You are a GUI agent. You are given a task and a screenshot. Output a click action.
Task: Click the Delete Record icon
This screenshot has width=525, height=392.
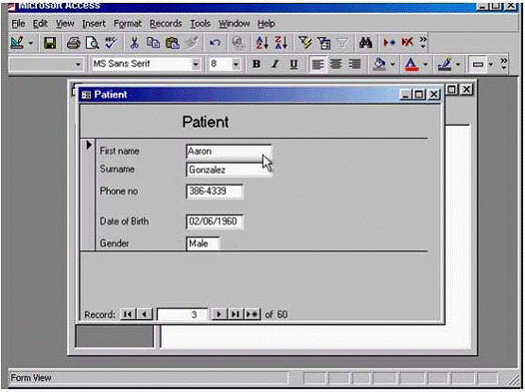[x=408, y=43]
